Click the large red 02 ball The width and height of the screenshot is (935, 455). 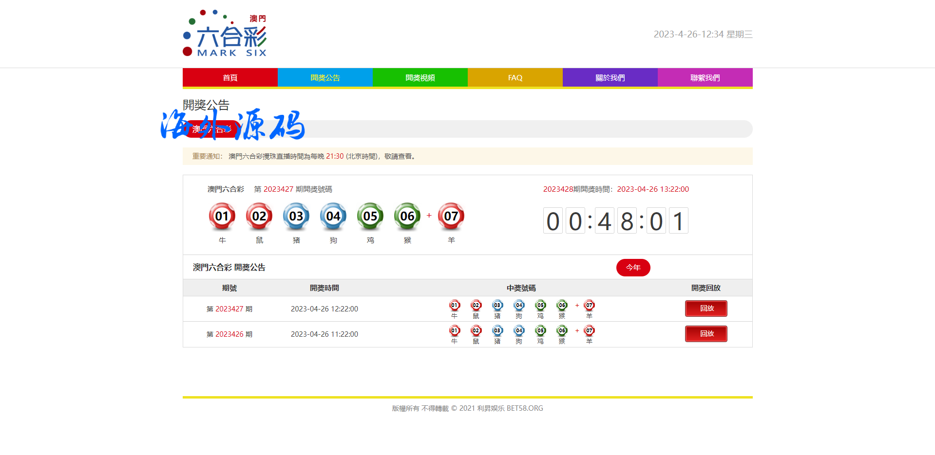(259, 216)
